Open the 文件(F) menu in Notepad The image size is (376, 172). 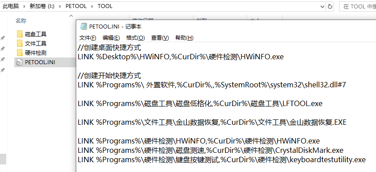point(87,37)
